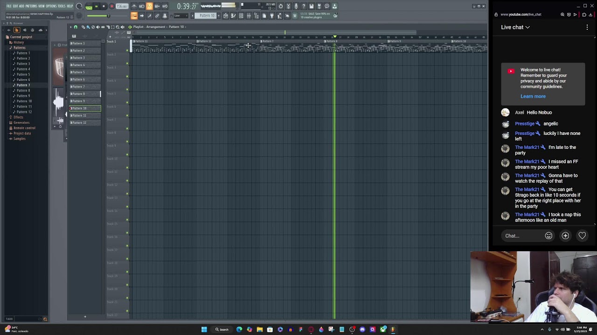Viewport: 597px width, 335px height.
Task: Open the VIEW menu
Action: pyautogui.click(x=41, y=6)
